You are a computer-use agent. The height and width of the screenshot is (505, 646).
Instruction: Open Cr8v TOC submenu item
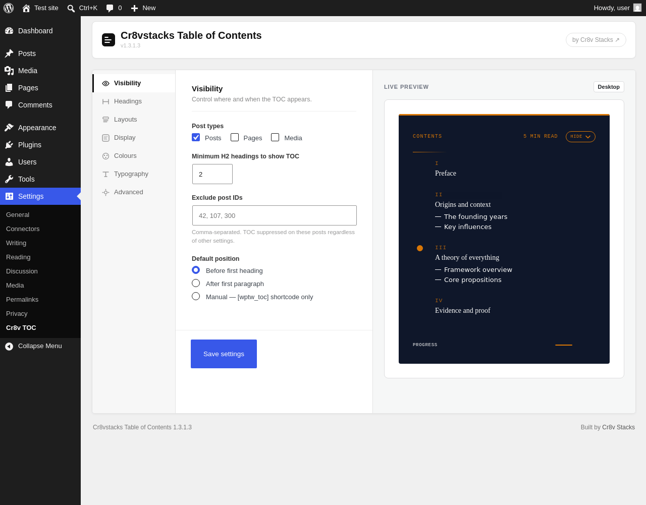(21, 328)
